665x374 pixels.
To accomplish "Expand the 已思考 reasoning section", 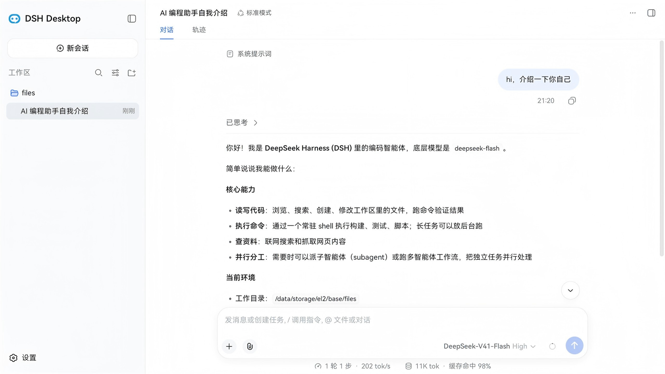I will click(242, 123).
